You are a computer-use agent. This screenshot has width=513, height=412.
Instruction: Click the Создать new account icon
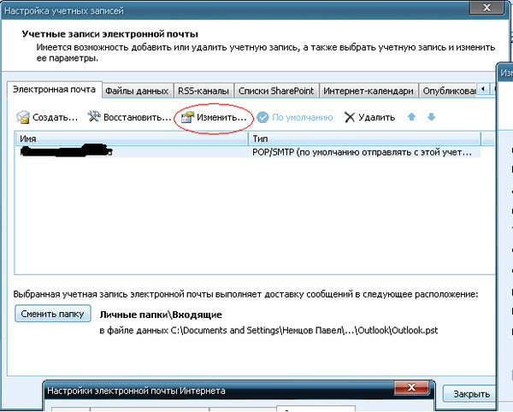pyautogui.click(x=25, y=117)
